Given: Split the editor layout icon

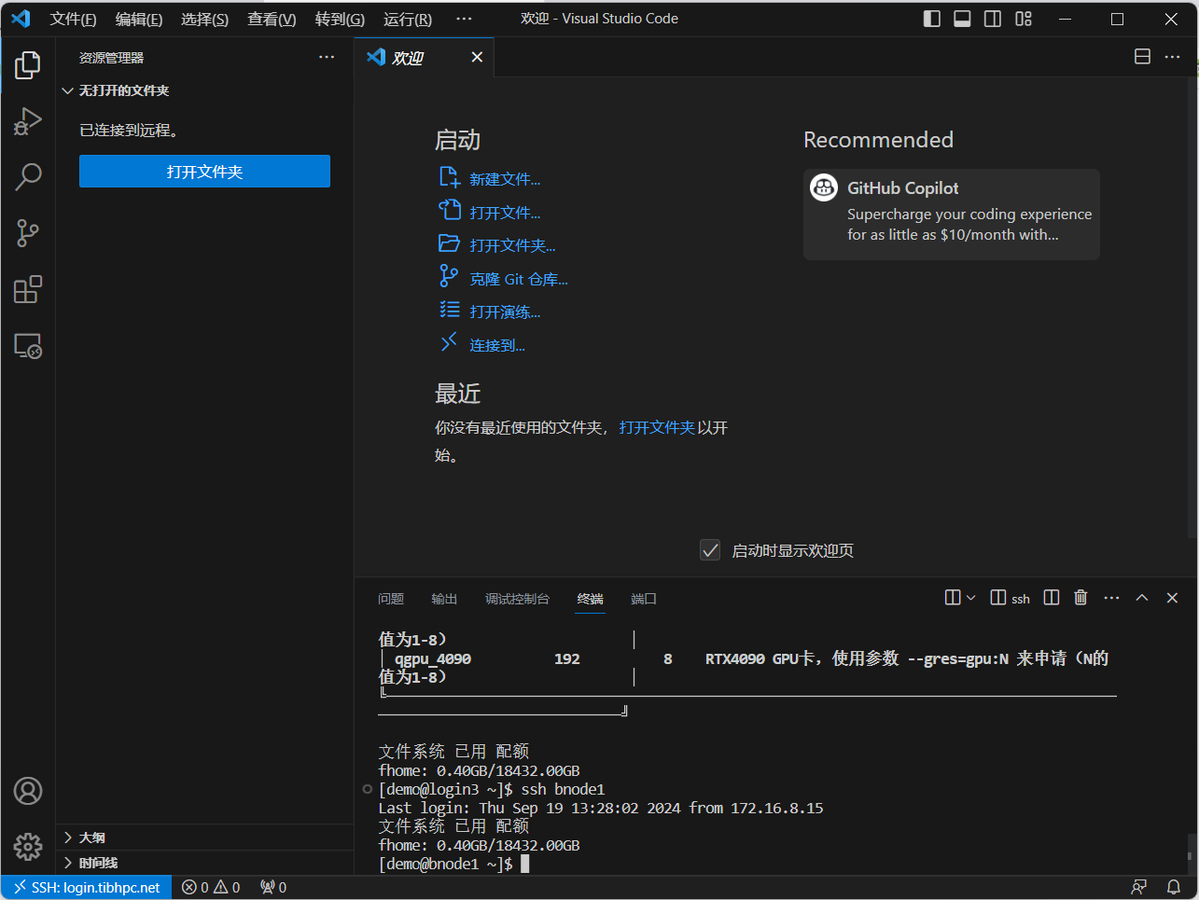Looking at the screenshot, I should coord(1142,57).
